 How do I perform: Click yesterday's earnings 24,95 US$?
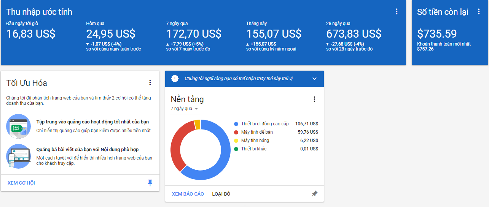point(111,34)
